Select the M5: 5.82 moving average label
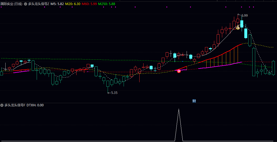 click(x=57, y=4)
